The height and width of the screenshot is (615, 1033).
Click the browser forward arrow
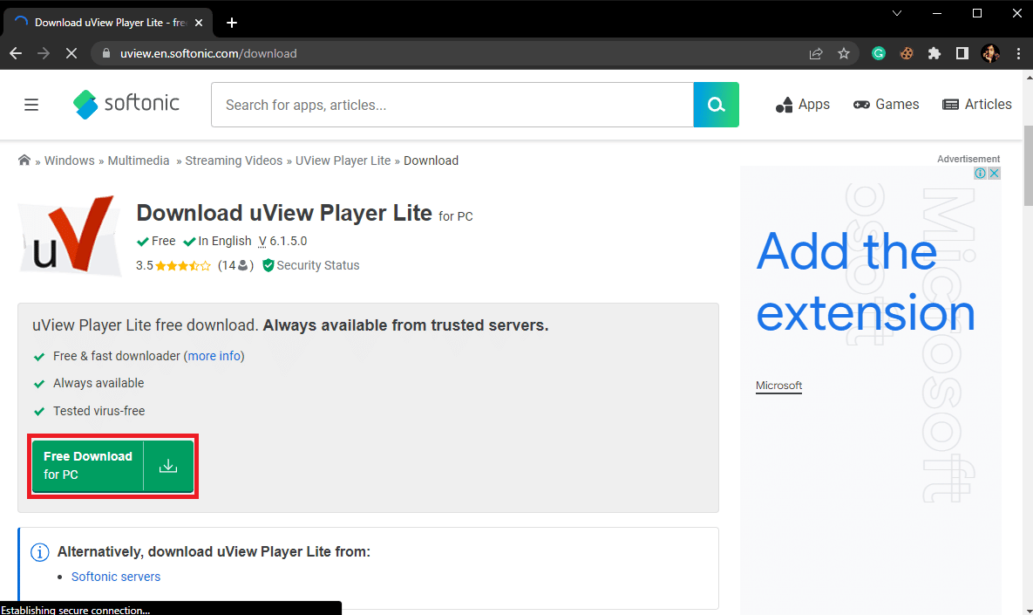[44, 53]
